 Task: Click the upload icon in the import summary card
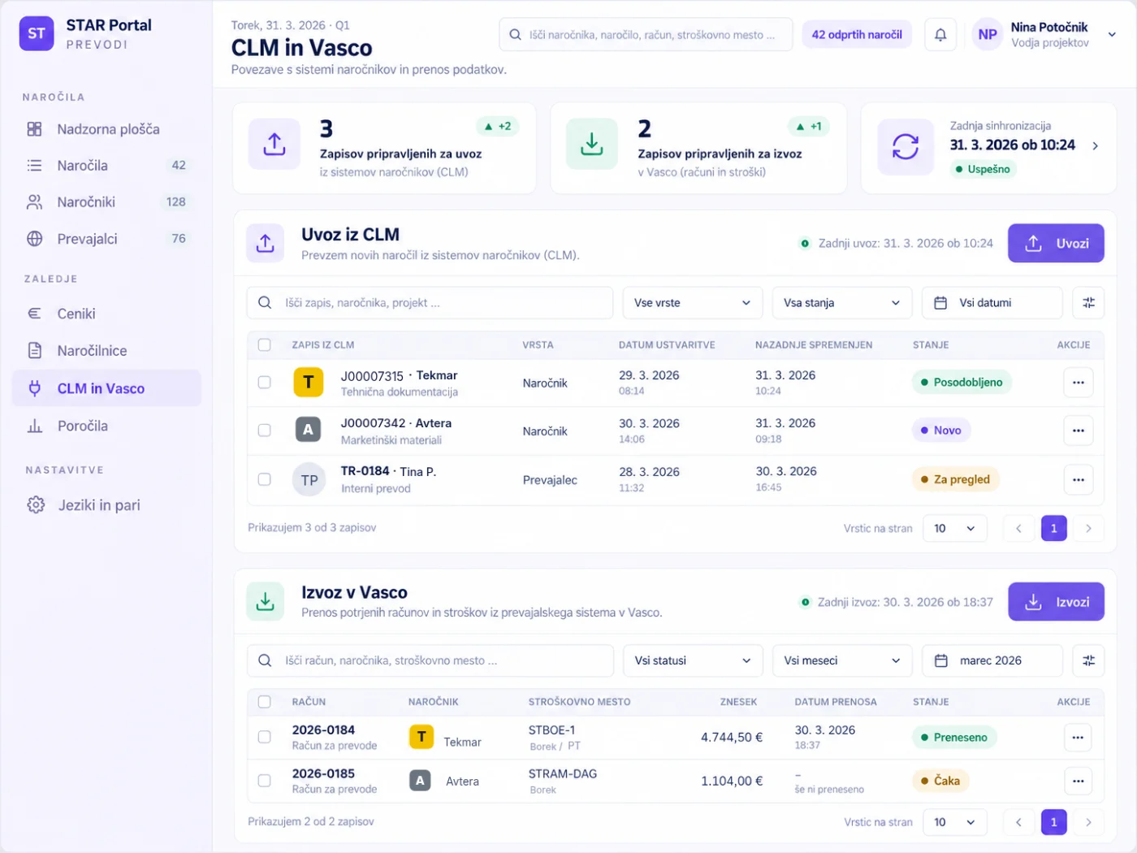pos(275,145)
